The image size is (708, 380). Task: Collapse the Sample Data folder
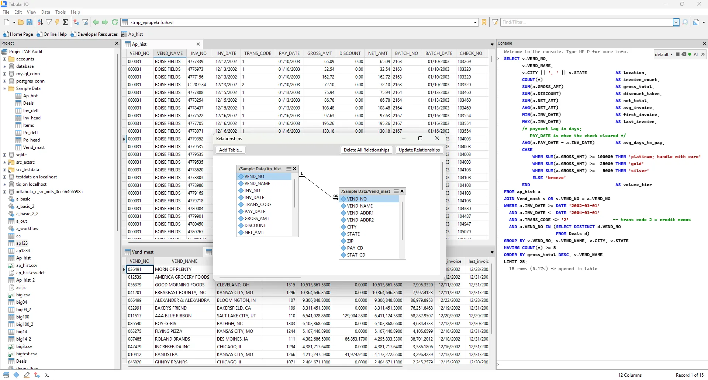pos(4,88)
